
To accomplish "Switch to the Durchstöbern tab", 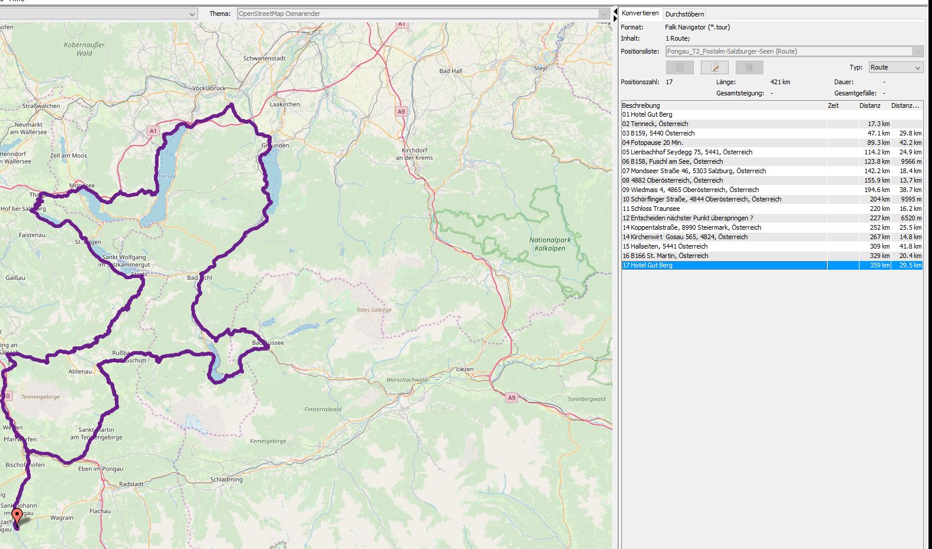I will 684,14.
